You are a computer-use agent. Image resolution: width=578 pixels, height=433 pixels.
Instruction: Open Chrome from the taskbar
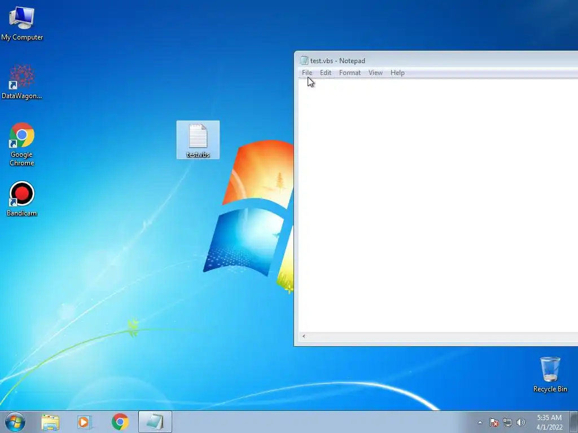(x=120, y=422)
